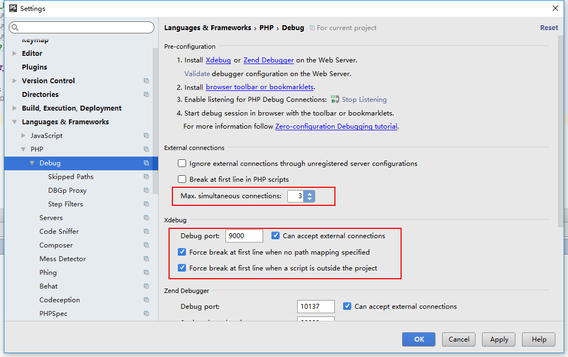Click the OK button
The image size is (568, 357).
(x=419, y=339)
